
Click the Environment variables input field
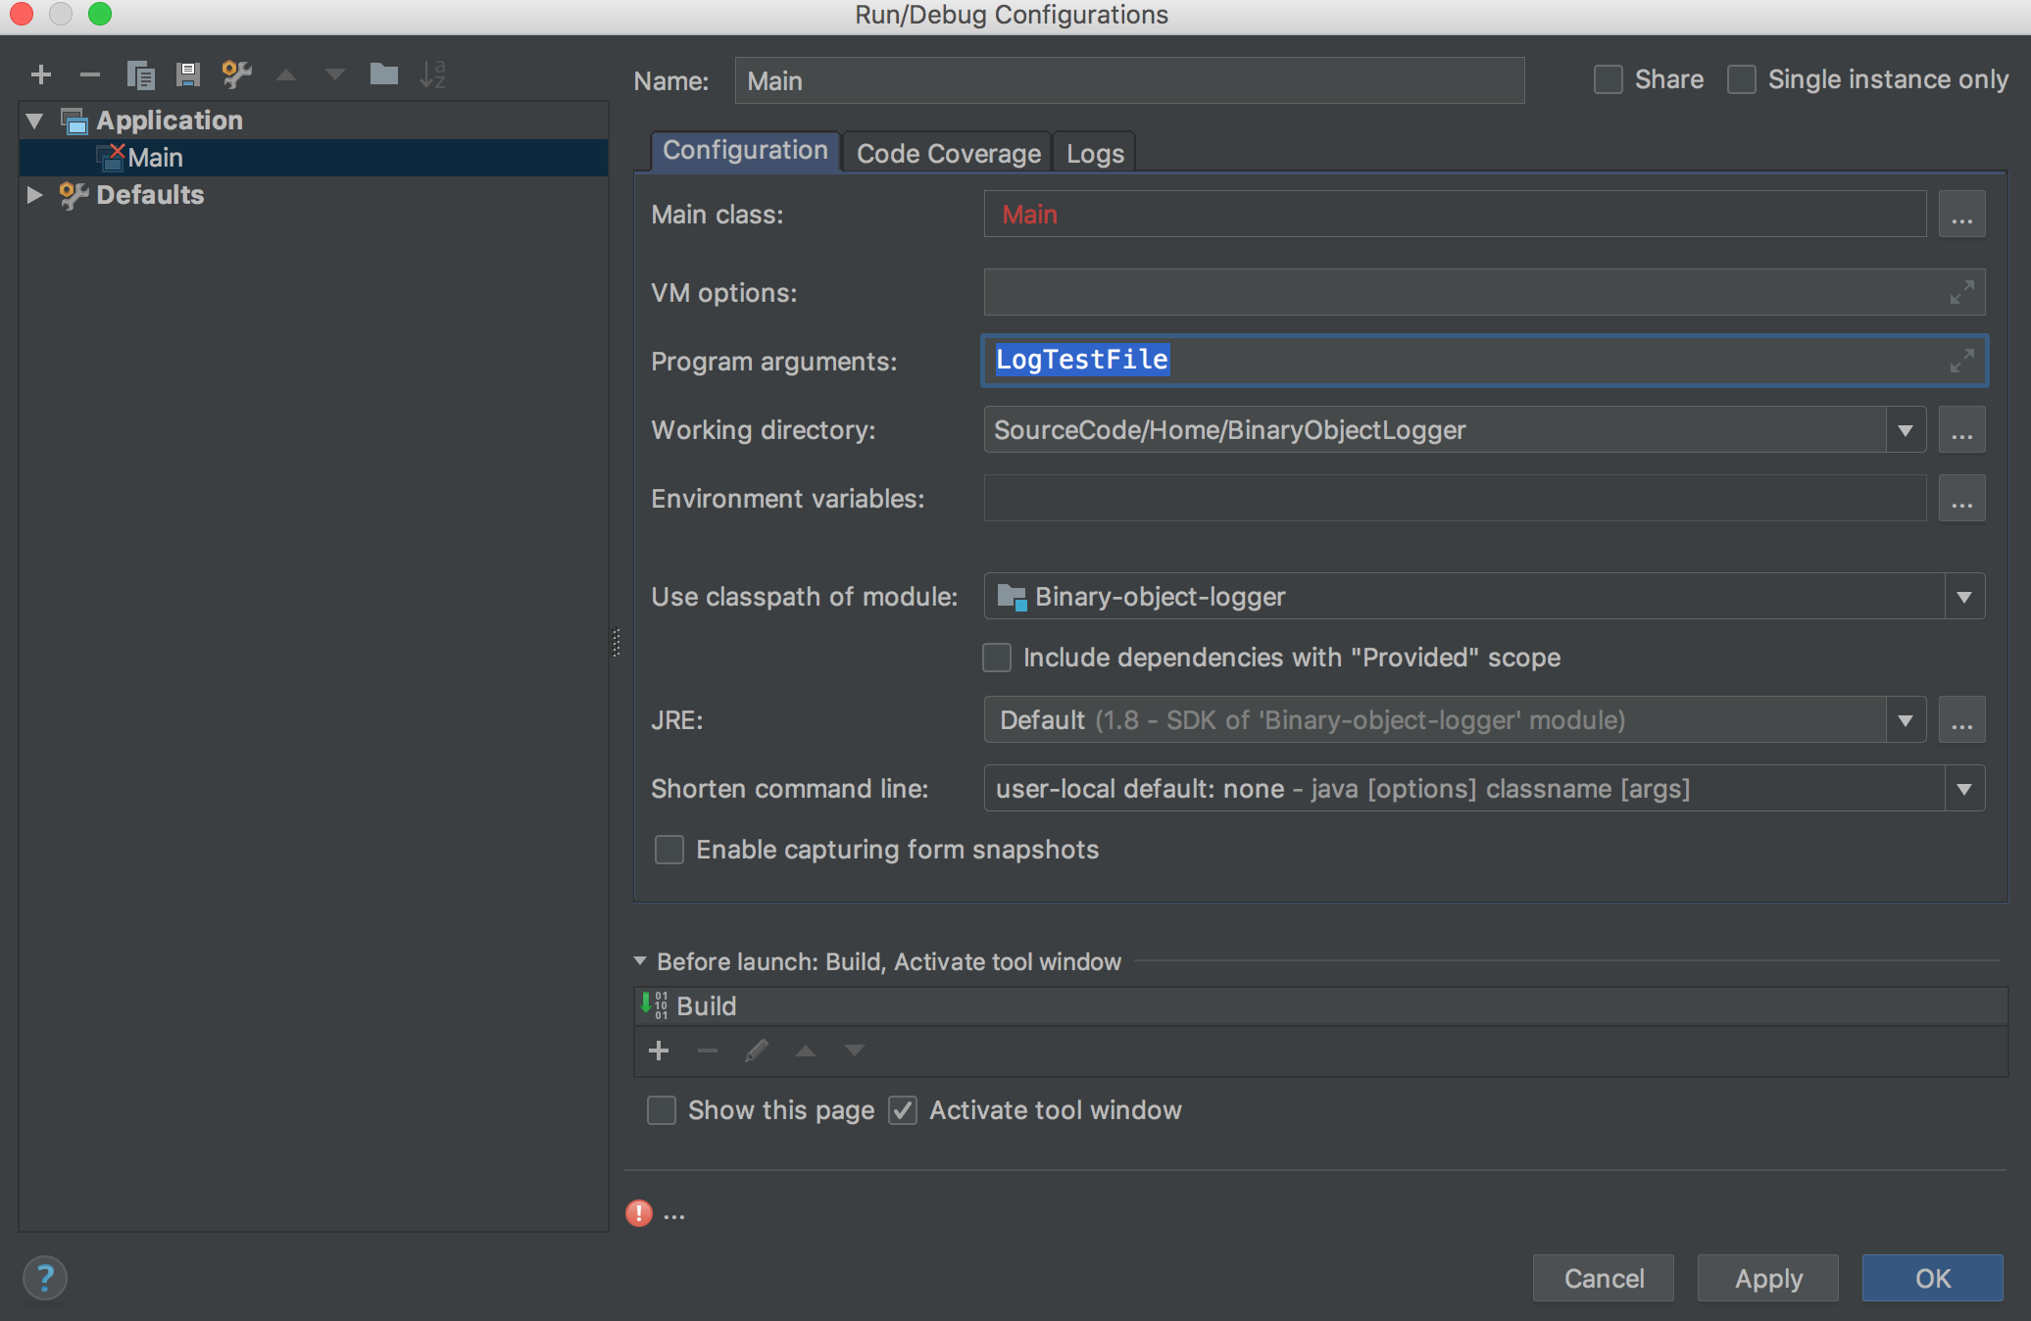(x=1455, y=499)
